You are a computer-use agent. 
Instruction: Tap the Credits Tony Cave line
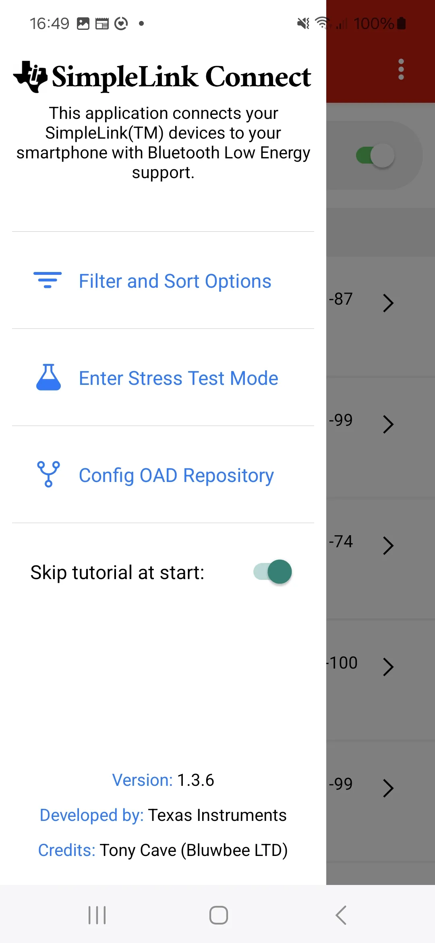click(163, 850)
